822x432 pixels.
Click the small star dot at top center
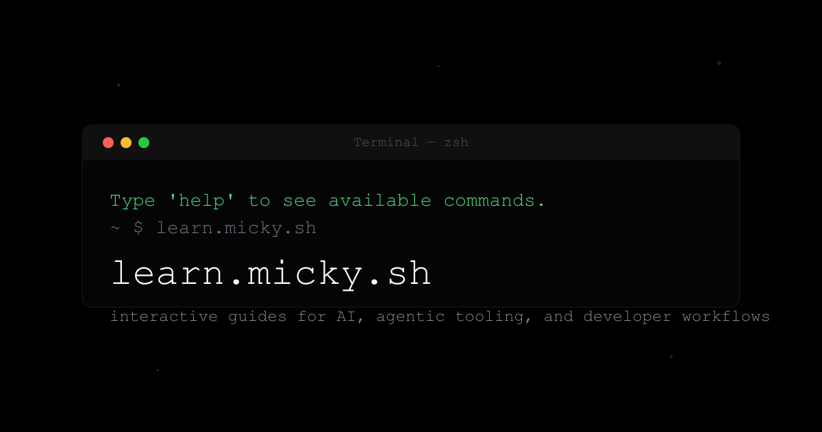[x=438, y=66]
